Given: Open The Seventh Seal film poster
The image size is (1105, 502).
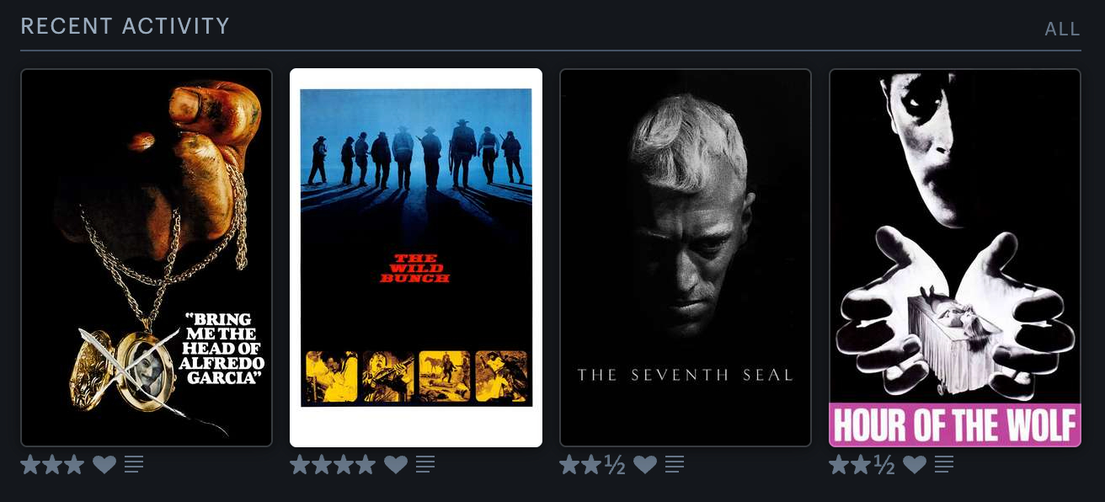Looking at the screenshot, I should click(686, 258).
